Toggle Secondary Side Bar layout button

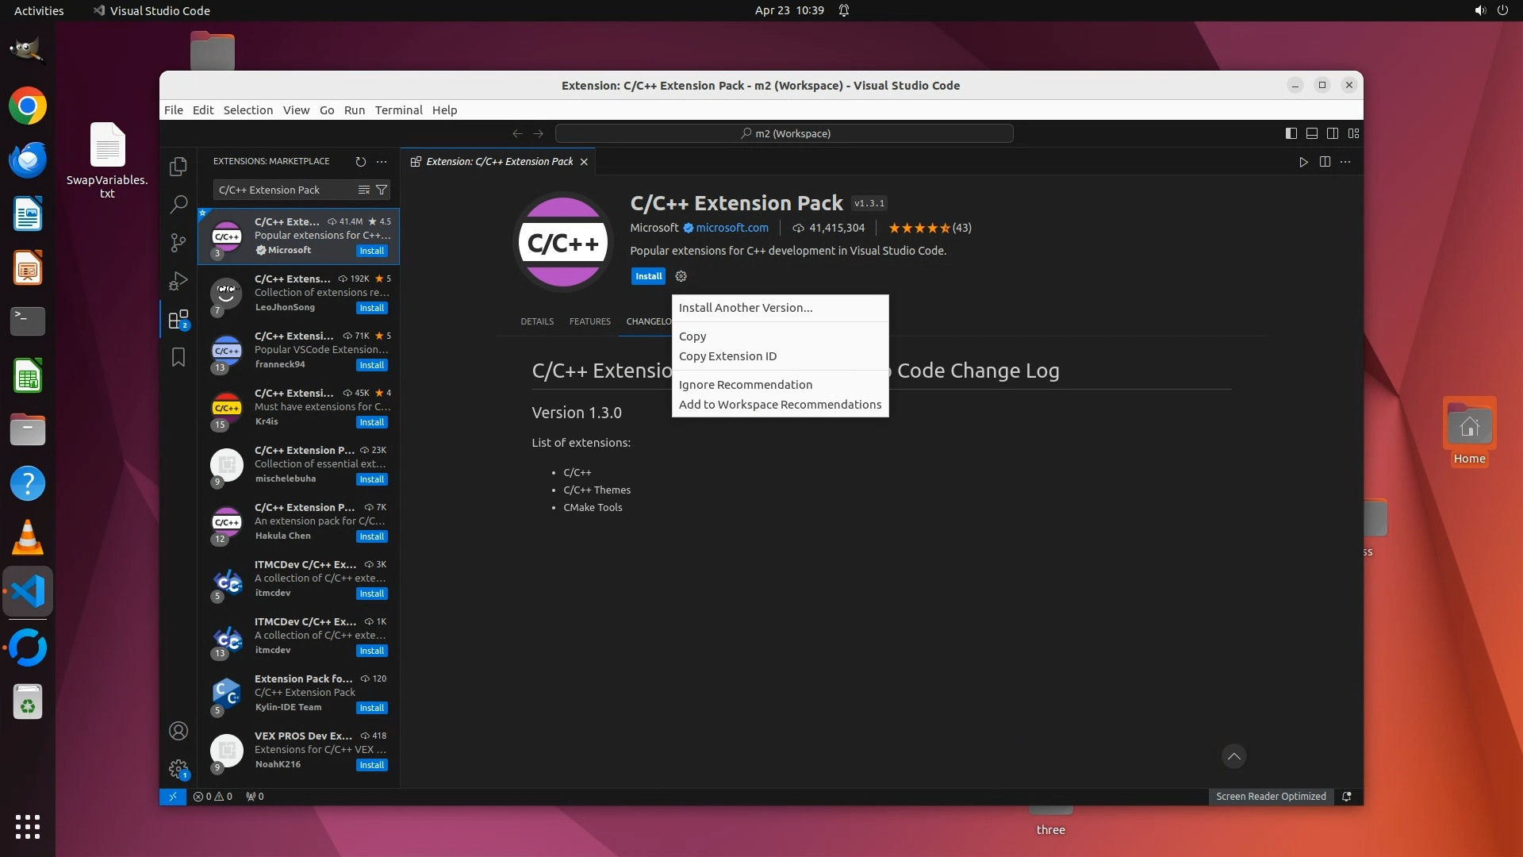[1333, 133]
